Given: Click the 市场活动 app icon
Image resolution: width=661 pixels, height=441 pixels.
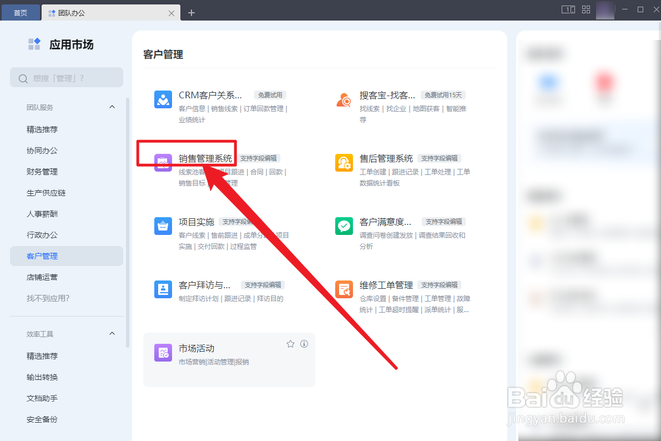Looking at the screenshot, I should tap(163, 353).
